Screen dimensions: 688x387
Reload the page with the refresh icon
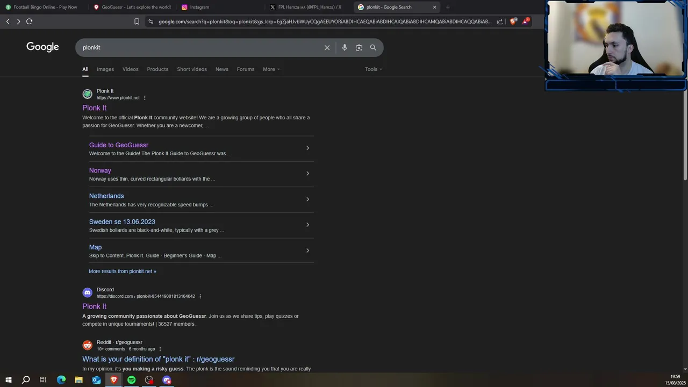[30, 21]
